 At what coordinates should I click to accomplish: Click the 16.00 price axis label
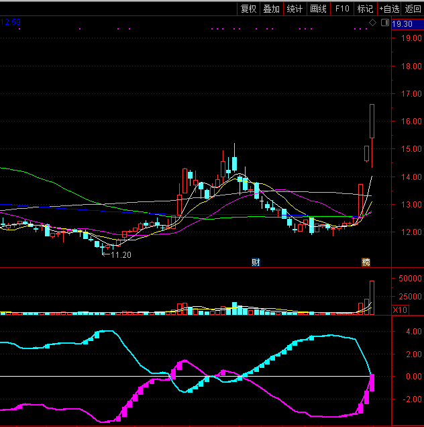pyautogui.click(x=411, y=121)
